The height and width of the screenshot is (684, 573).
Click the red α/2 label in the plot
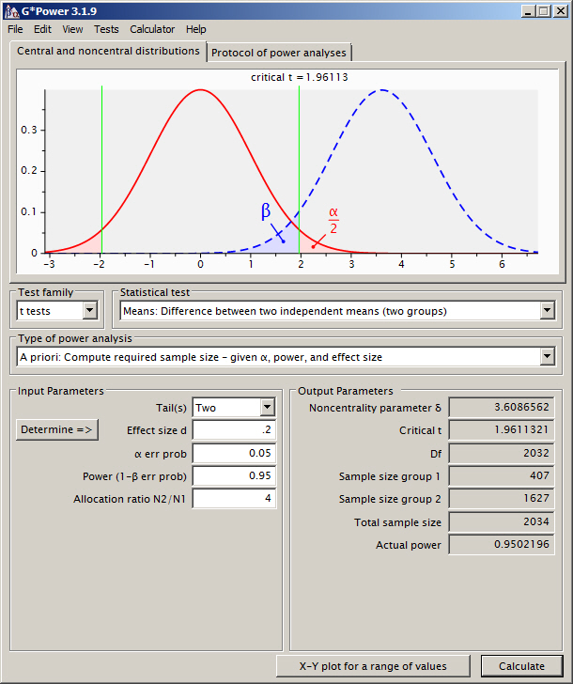(x=333, y=220)
